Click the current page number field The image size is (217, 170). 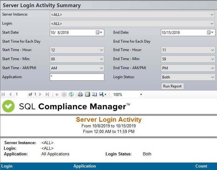tap(20, 94)
